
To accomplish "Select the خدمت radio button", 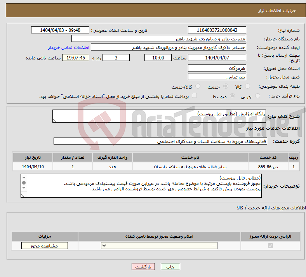I will 226,86.
